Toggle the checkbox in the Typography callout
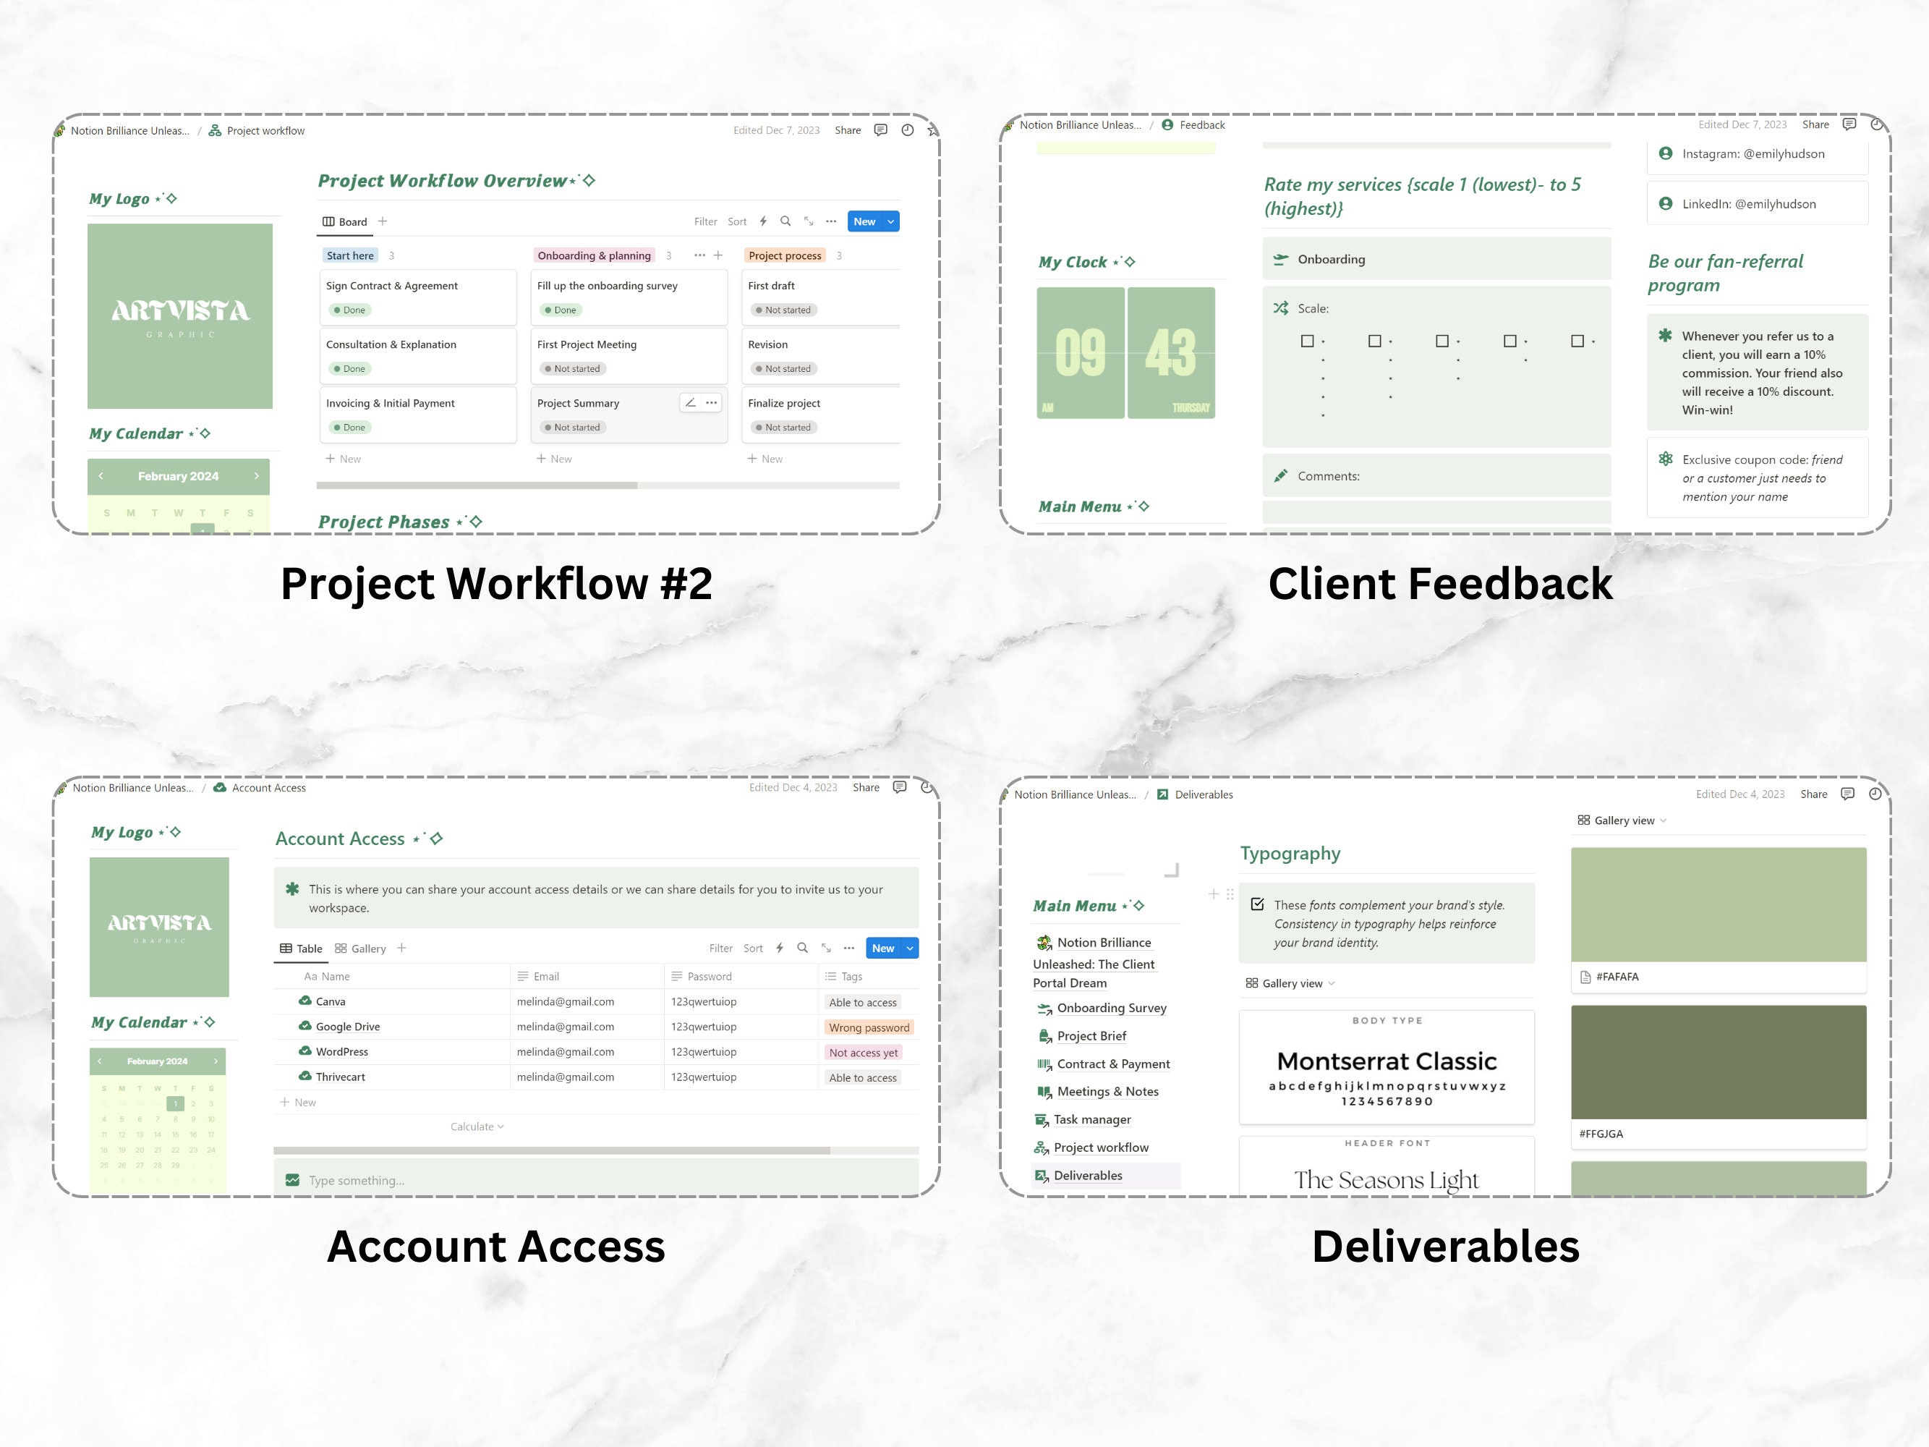Image resolution: width=1929 pixels, height=1447 pixels. point(1258,904)
